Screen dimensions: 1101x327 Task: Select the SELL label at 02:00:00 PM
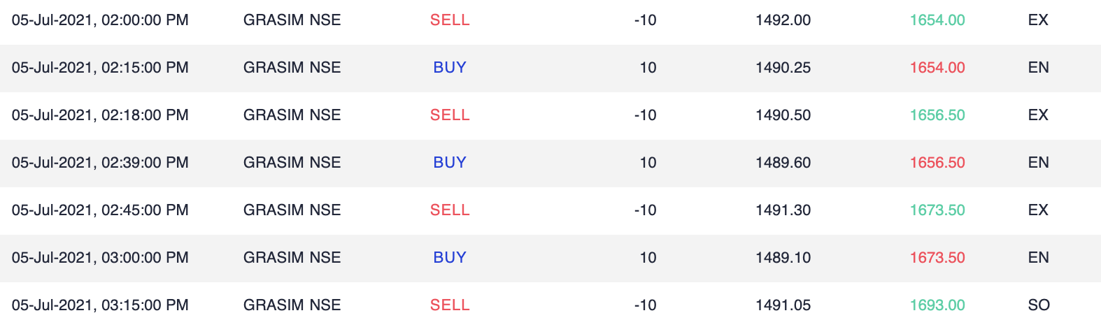[450, 20]
